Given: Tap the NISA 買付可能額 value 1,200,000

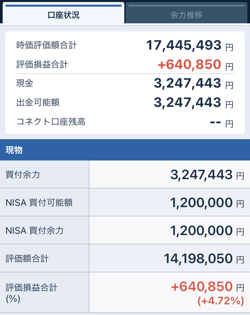Looking at the screenshot, I should (x=201, y=203).
